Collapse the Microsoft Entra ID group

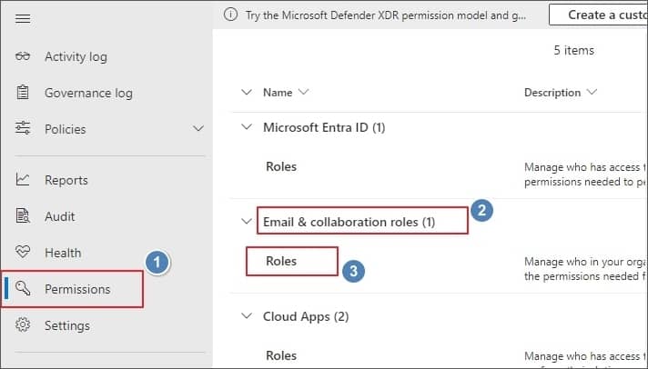tap(247, 126)
